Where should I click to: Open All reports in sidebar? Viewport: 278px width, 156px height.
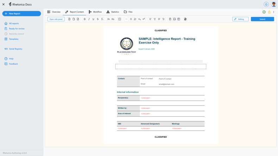[x=12, y=24]
